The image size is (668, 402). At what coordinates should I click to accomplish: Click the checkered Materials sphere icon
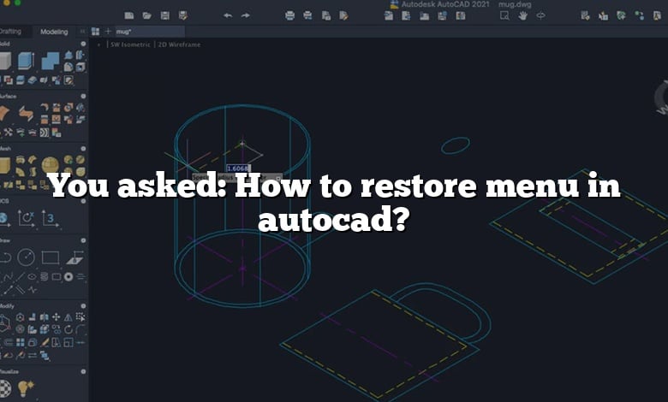pyautogui.click(x=4, y=388)
